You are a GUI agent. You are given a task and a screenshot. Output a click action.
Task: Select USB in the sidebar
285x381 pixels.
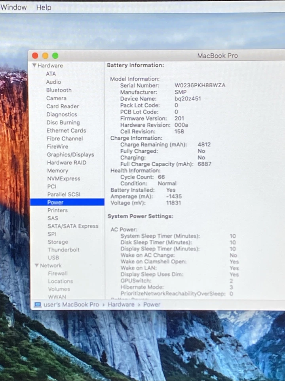point(53,258)
